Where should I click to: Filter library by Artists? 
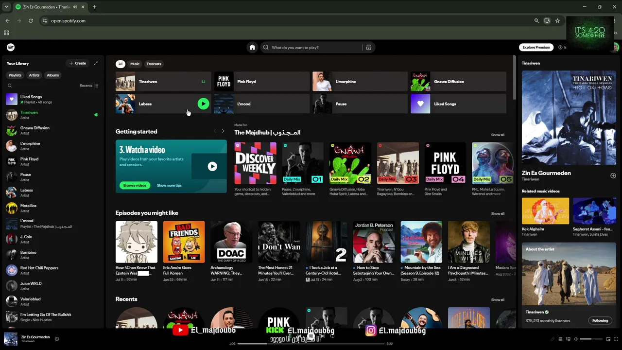[x=34, y=75]
